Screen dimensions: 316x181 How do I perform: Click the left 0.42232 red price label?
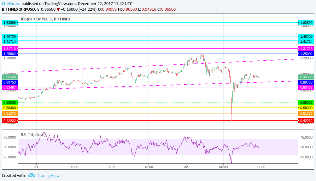click(x=9, y=121)
